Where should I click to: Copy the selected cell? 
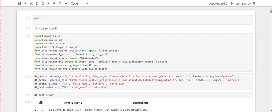[x=37, y=3]
